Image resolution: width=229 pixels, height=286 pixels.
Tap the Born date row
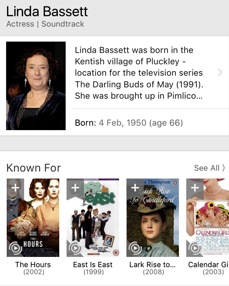click(x=129, y=123)
